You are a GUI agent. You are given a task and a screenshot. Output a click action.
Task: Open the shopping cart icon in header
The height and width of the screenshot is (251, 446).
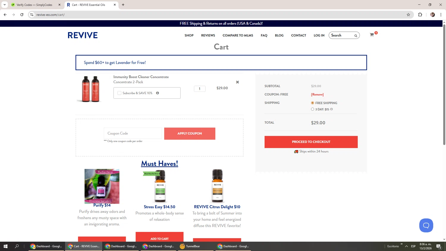coord(372,35)
